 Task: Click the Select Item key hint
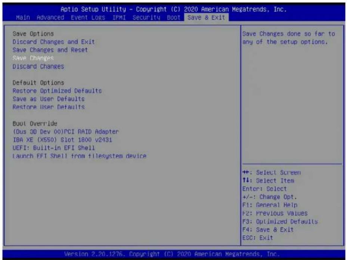268,181
